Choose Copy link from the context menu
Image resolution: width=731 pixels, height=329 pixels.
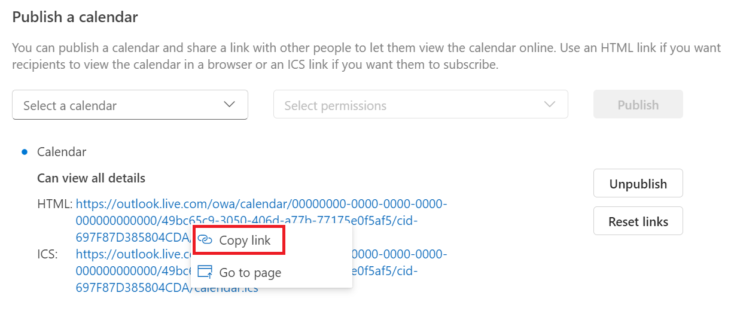pos(245,240)
